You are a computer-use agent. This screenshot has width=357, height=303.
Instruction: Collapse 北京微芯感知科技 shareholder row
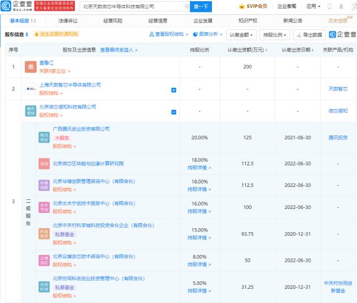coord(173,112)
